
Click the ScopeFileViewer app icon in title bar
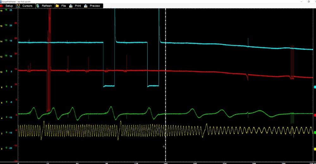click(x=1, y=2)
